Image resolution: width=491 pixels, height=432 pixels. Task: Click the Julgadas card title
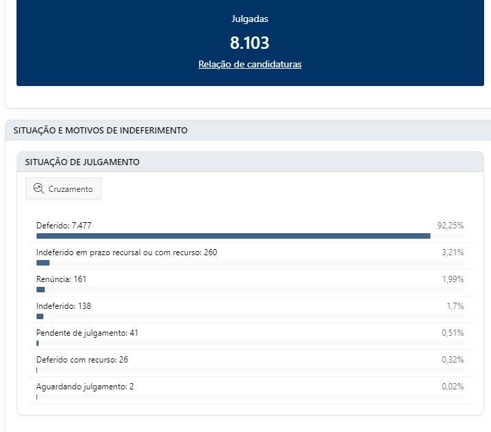[x=249, y=20]
